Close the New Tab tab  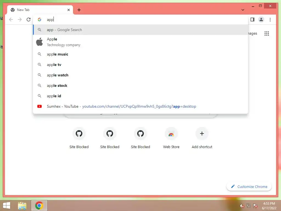click(68, 10)
